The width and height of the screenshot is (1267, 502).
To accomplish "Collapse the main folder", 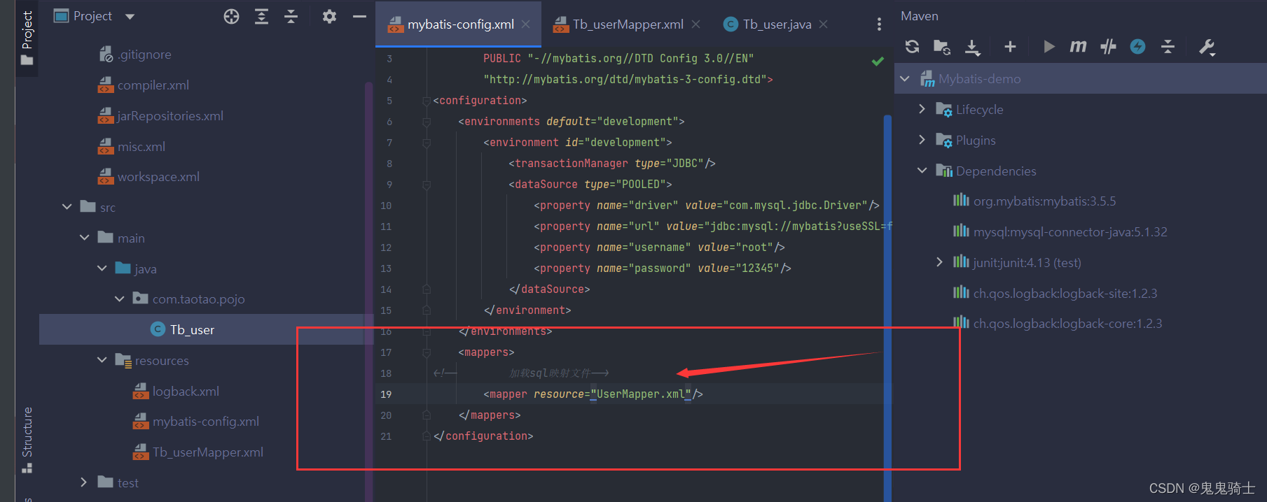I will pyautogui.click(x=85, y=238).
